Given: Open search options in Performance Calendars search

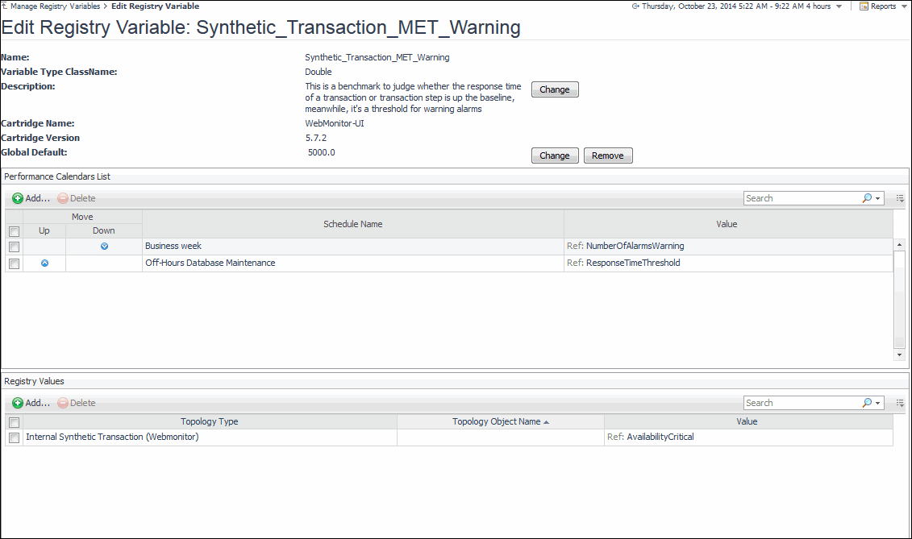Looking at the screenshot, I should [x=870, y=198].
